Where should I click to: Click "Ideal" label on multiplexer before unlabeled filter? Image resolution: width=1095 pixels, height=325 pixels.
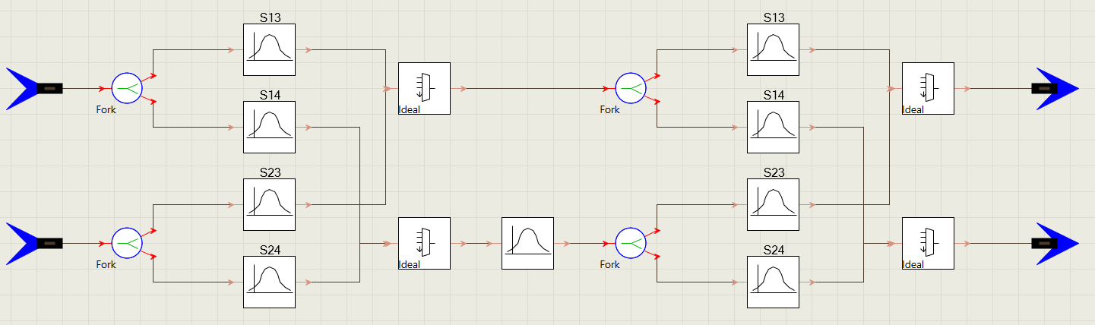click(x=410, y=264)
